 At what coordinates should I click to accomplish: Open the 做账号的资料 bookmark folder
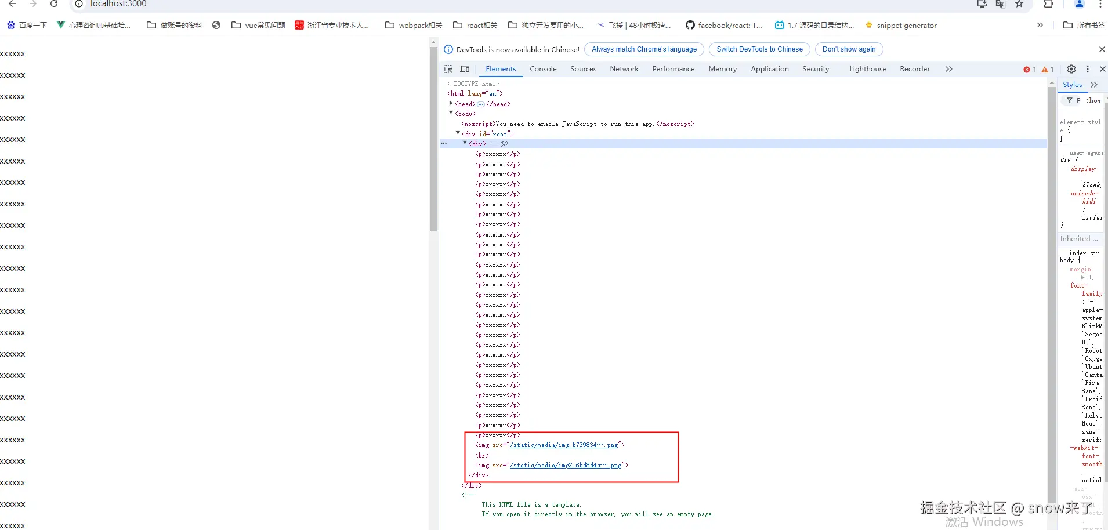coord(175,26)
